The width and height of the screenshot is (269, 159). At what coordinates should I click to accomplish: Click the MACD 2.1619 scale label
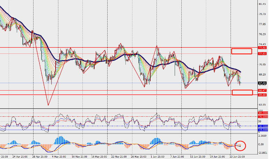(263, 136)
